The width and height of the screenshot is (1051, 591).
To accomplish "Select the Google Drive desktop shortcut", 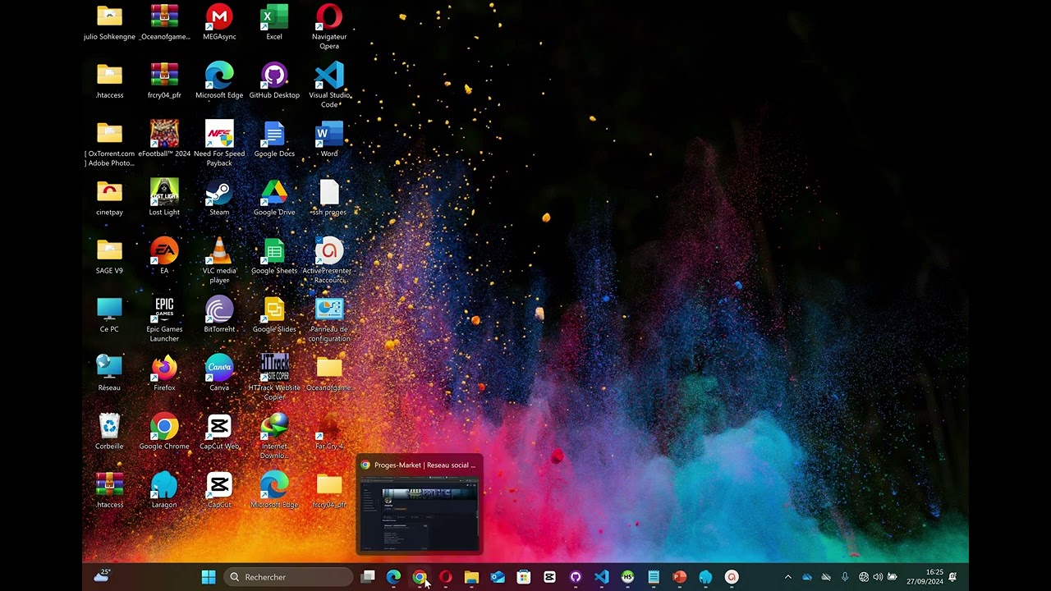I will point(274,198).
